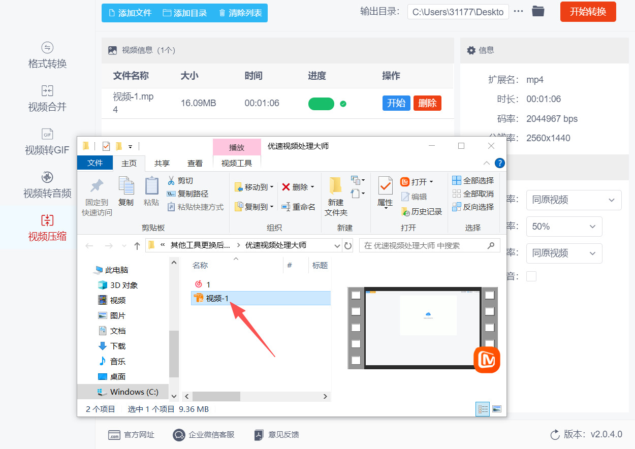The image size is (635, 449).
Task: Toggle the mute audio checkbox
Action: tap(531, 276)
